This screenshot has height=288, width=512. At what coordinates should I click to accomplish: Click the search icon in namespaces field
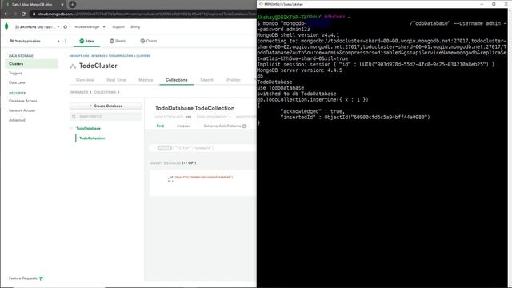pos(74,117)
